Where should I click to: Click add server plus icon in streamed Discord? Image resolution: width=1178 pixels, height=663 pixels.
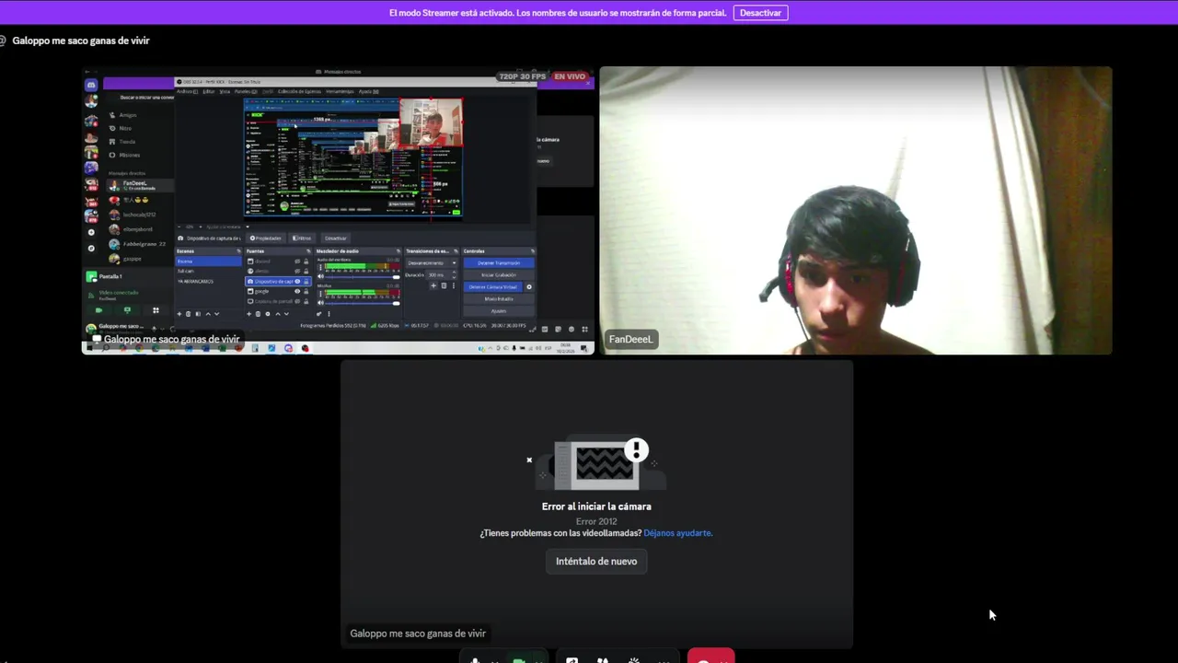pos(91,232)
